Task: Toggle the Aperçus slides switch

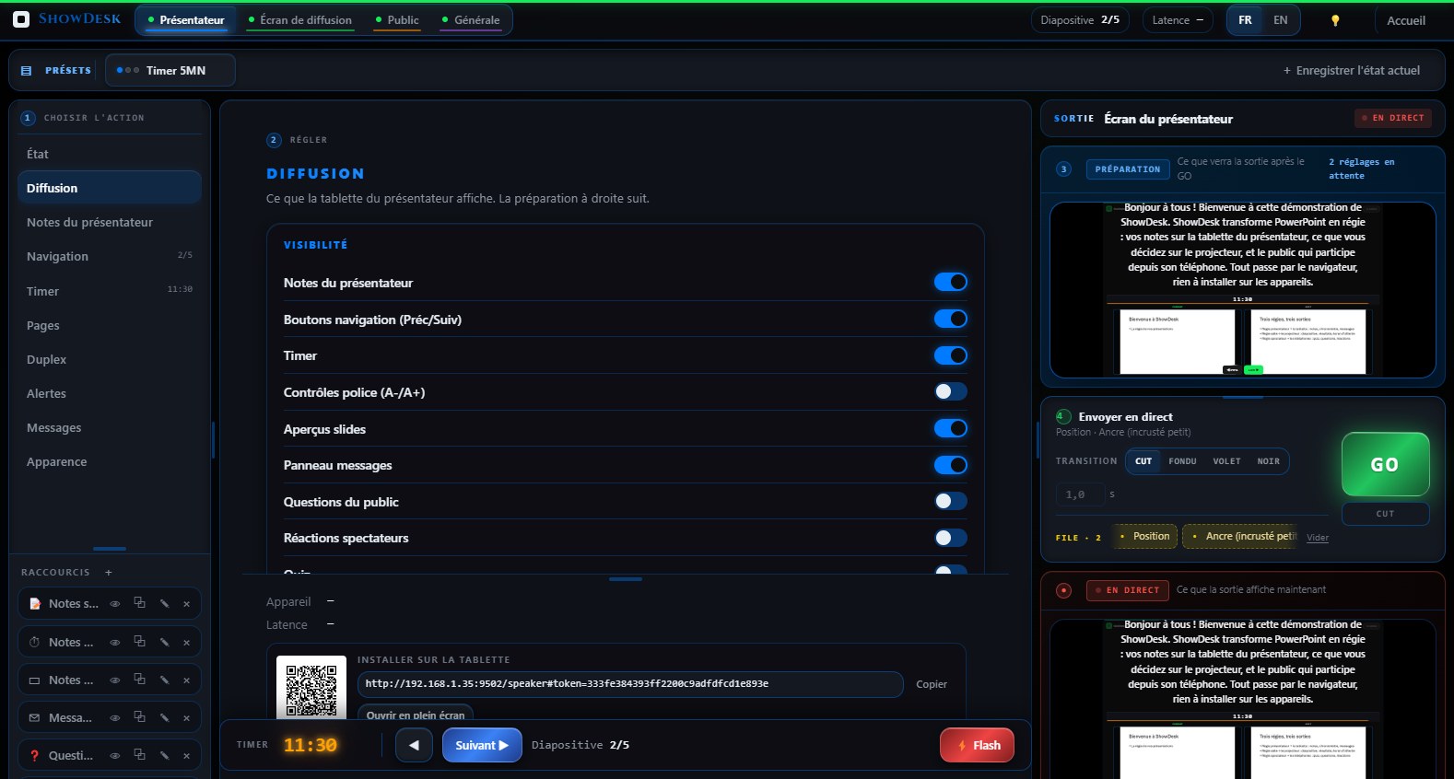Action: pos(951,428)
